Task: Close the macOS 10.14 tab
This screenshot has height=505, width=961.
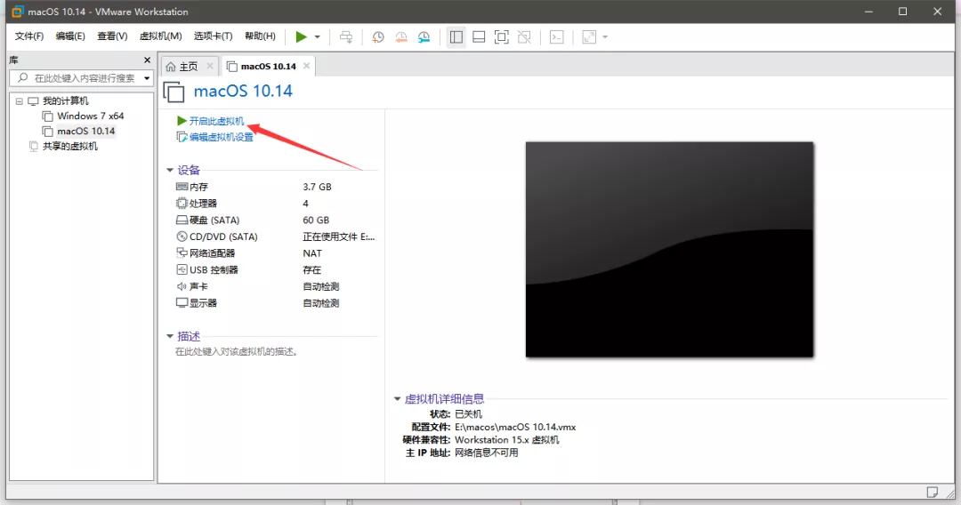Action: (306, 66)
